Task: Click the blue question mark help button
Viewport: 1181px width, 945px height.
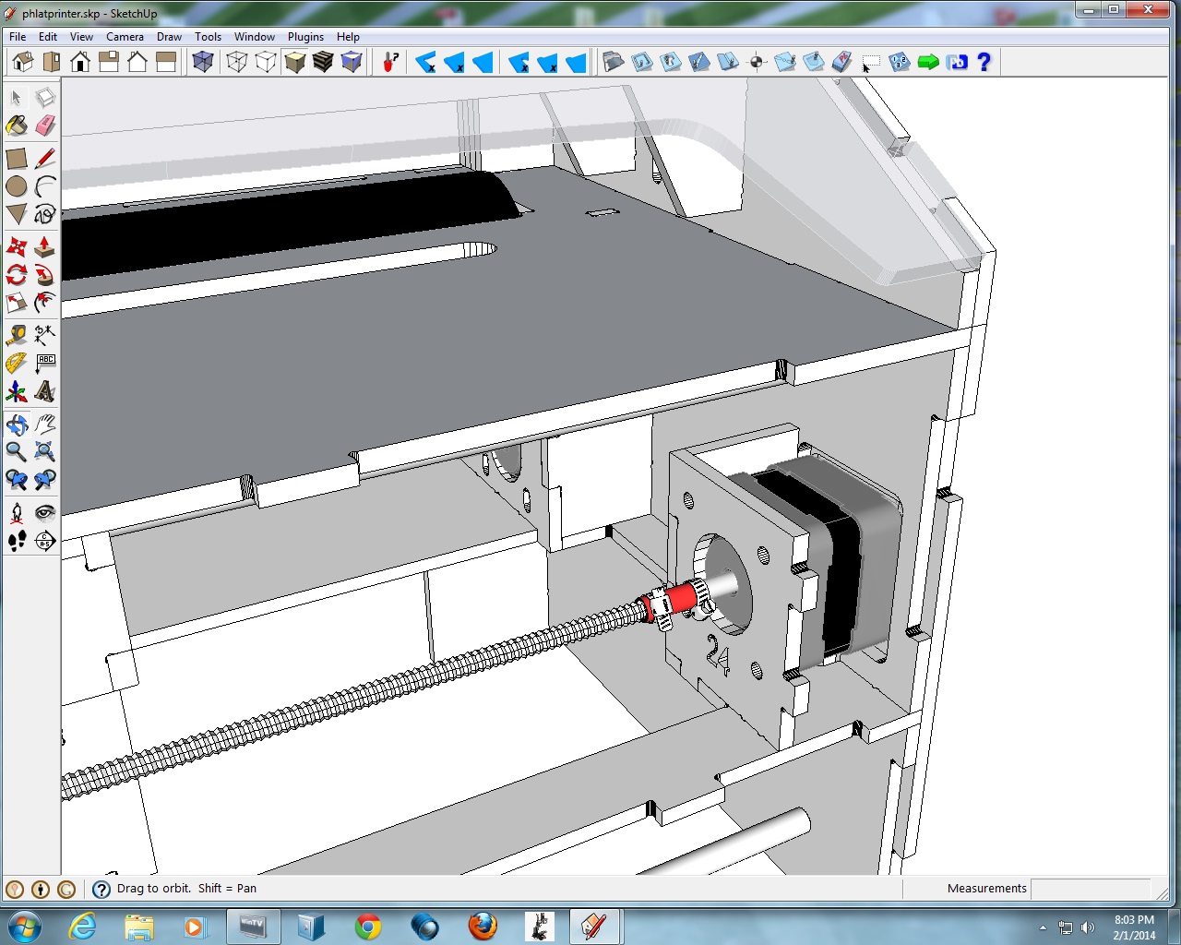Action: point(984,62)
